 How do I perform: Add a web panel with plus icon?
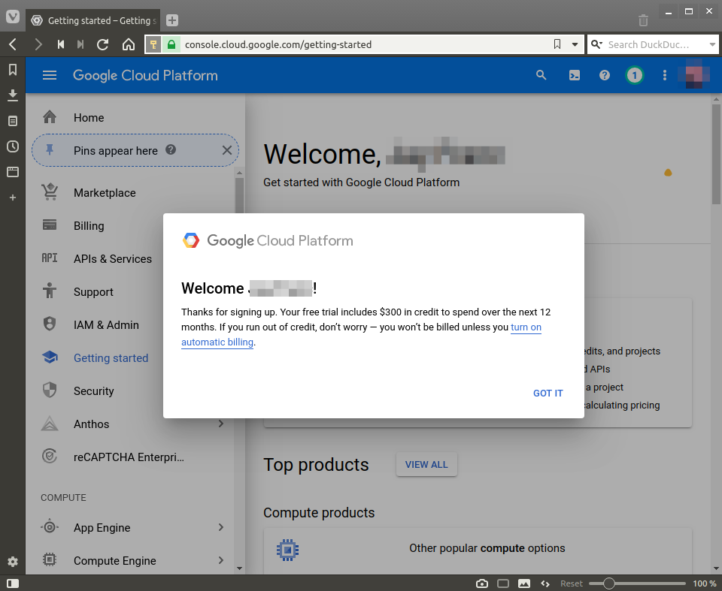coord(13,198)
